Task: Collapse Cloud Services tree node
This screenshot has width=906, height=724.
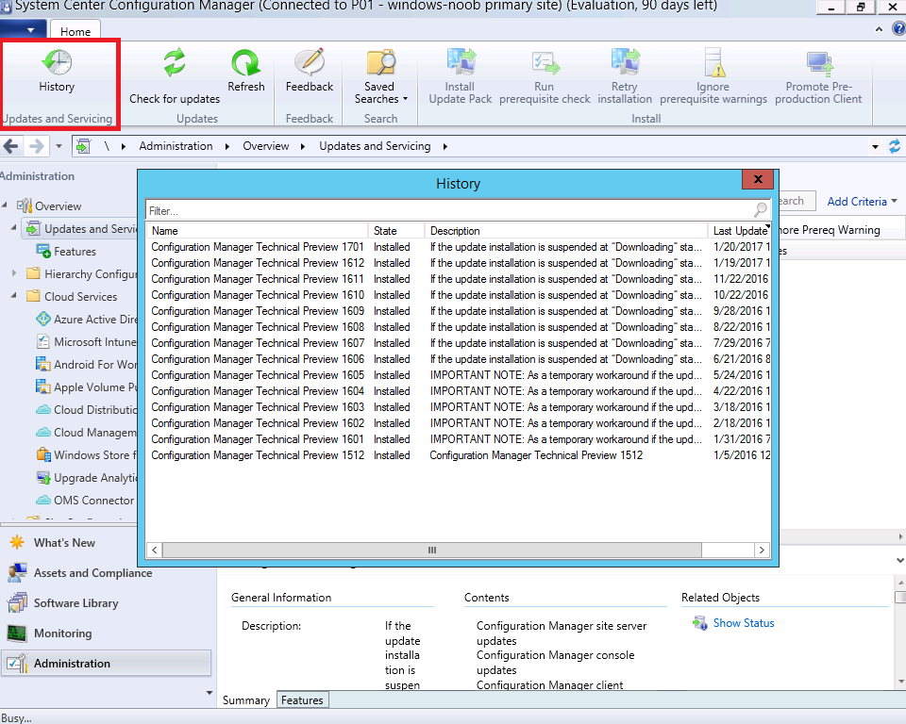Action: tap(14, 296)
